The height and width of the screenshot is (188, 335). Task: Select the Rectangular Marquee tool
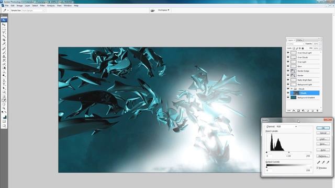click(x=4, y=28)
